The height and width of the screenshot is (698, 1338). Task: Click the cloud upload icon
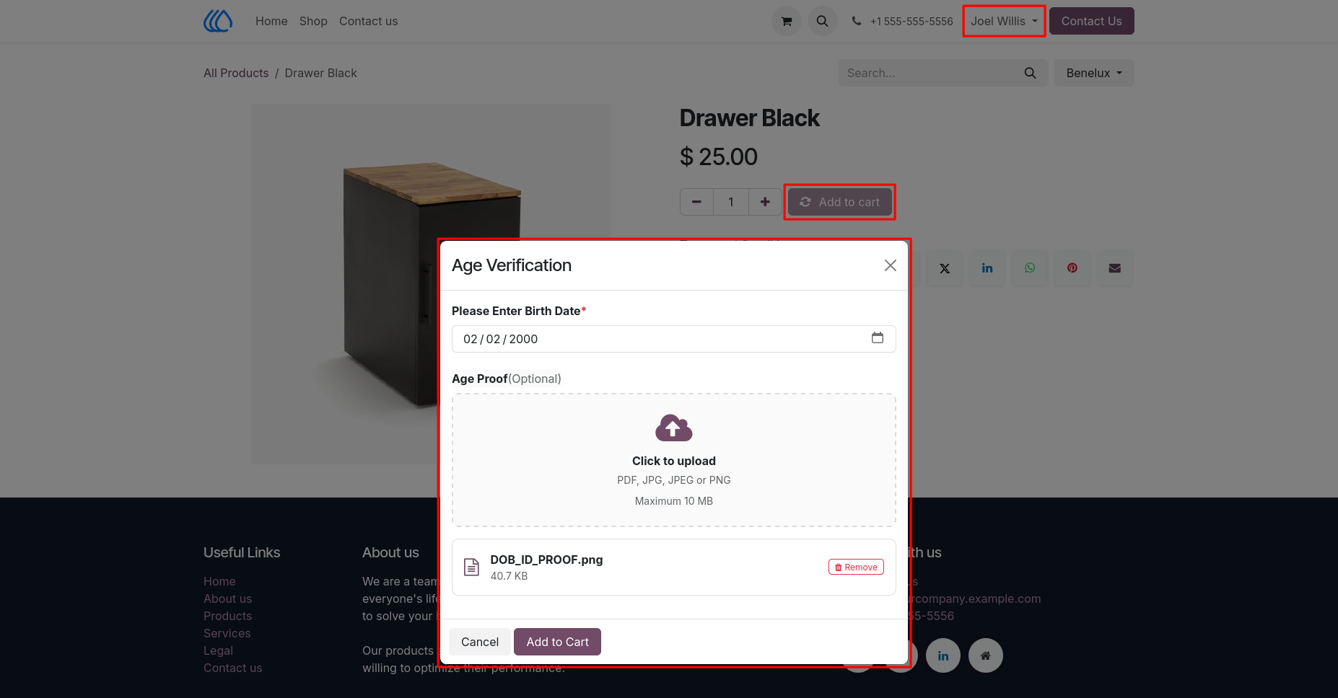pyautogui.click(x=673, y=428)
